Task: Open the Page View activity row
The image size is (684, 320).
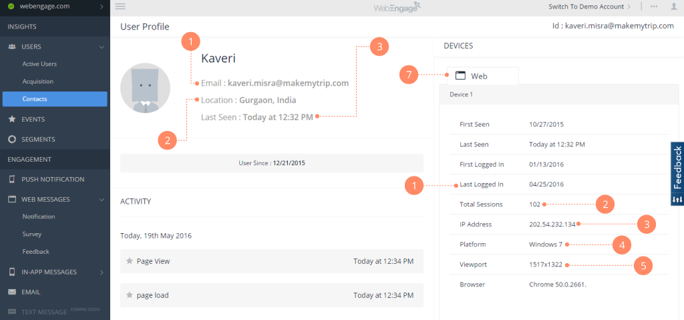Action: click(x=272, y=261)
